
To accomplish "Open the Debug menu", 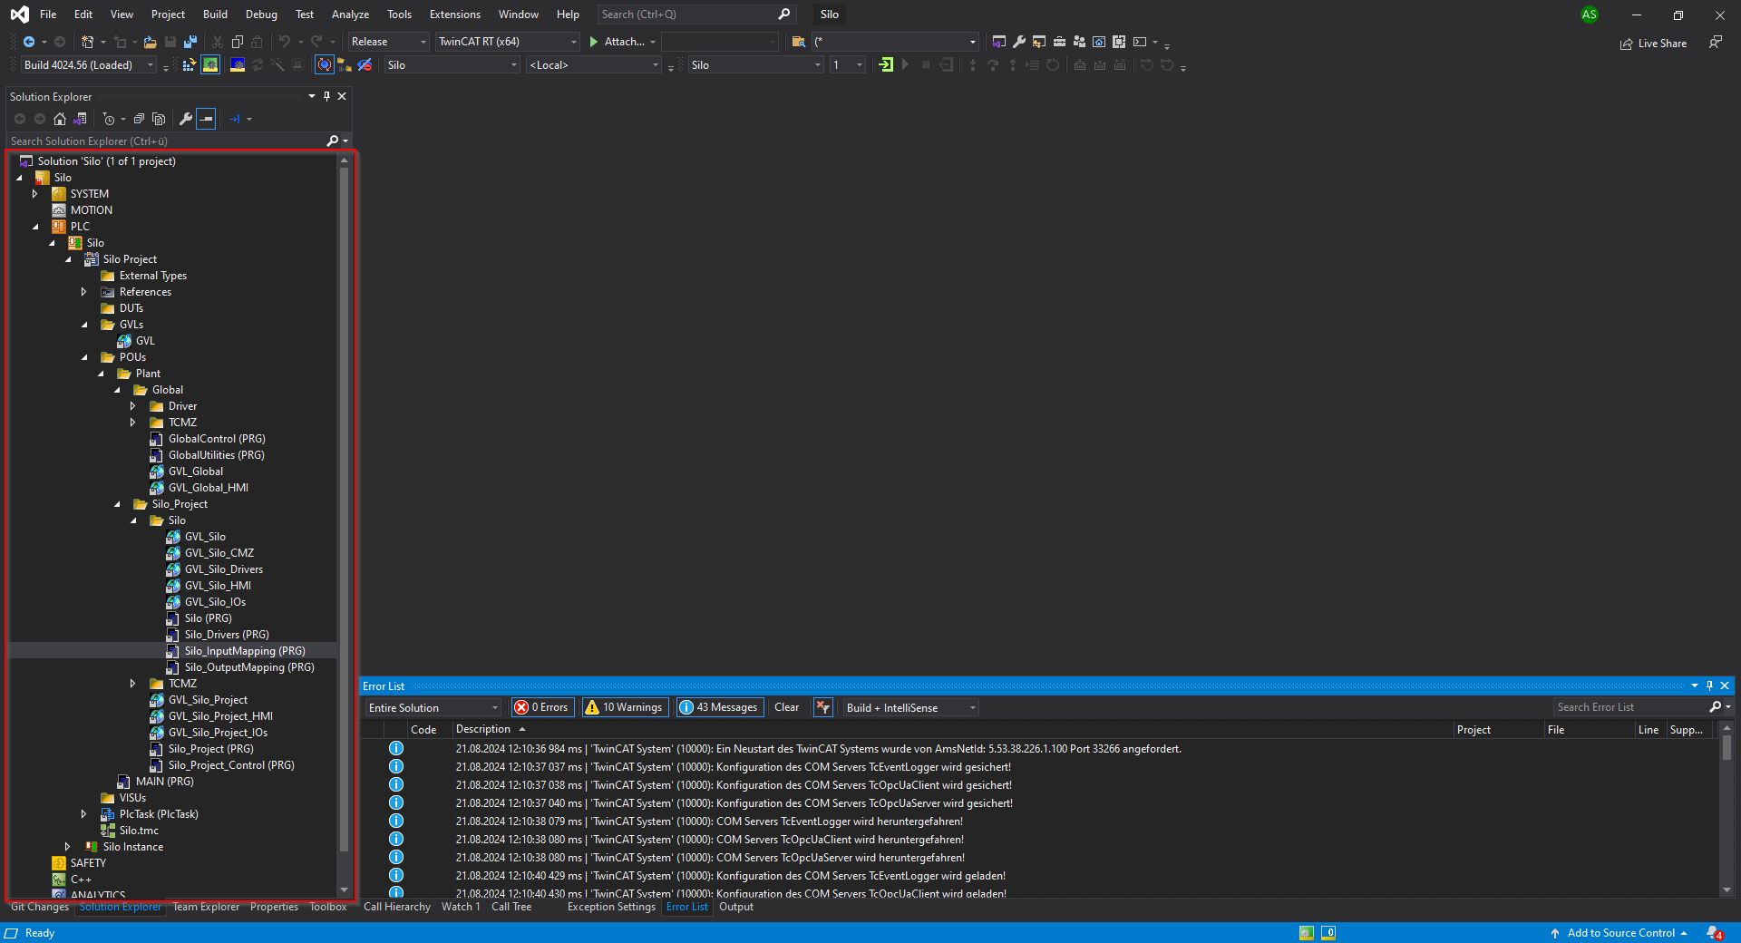I will tap(261, 15).
